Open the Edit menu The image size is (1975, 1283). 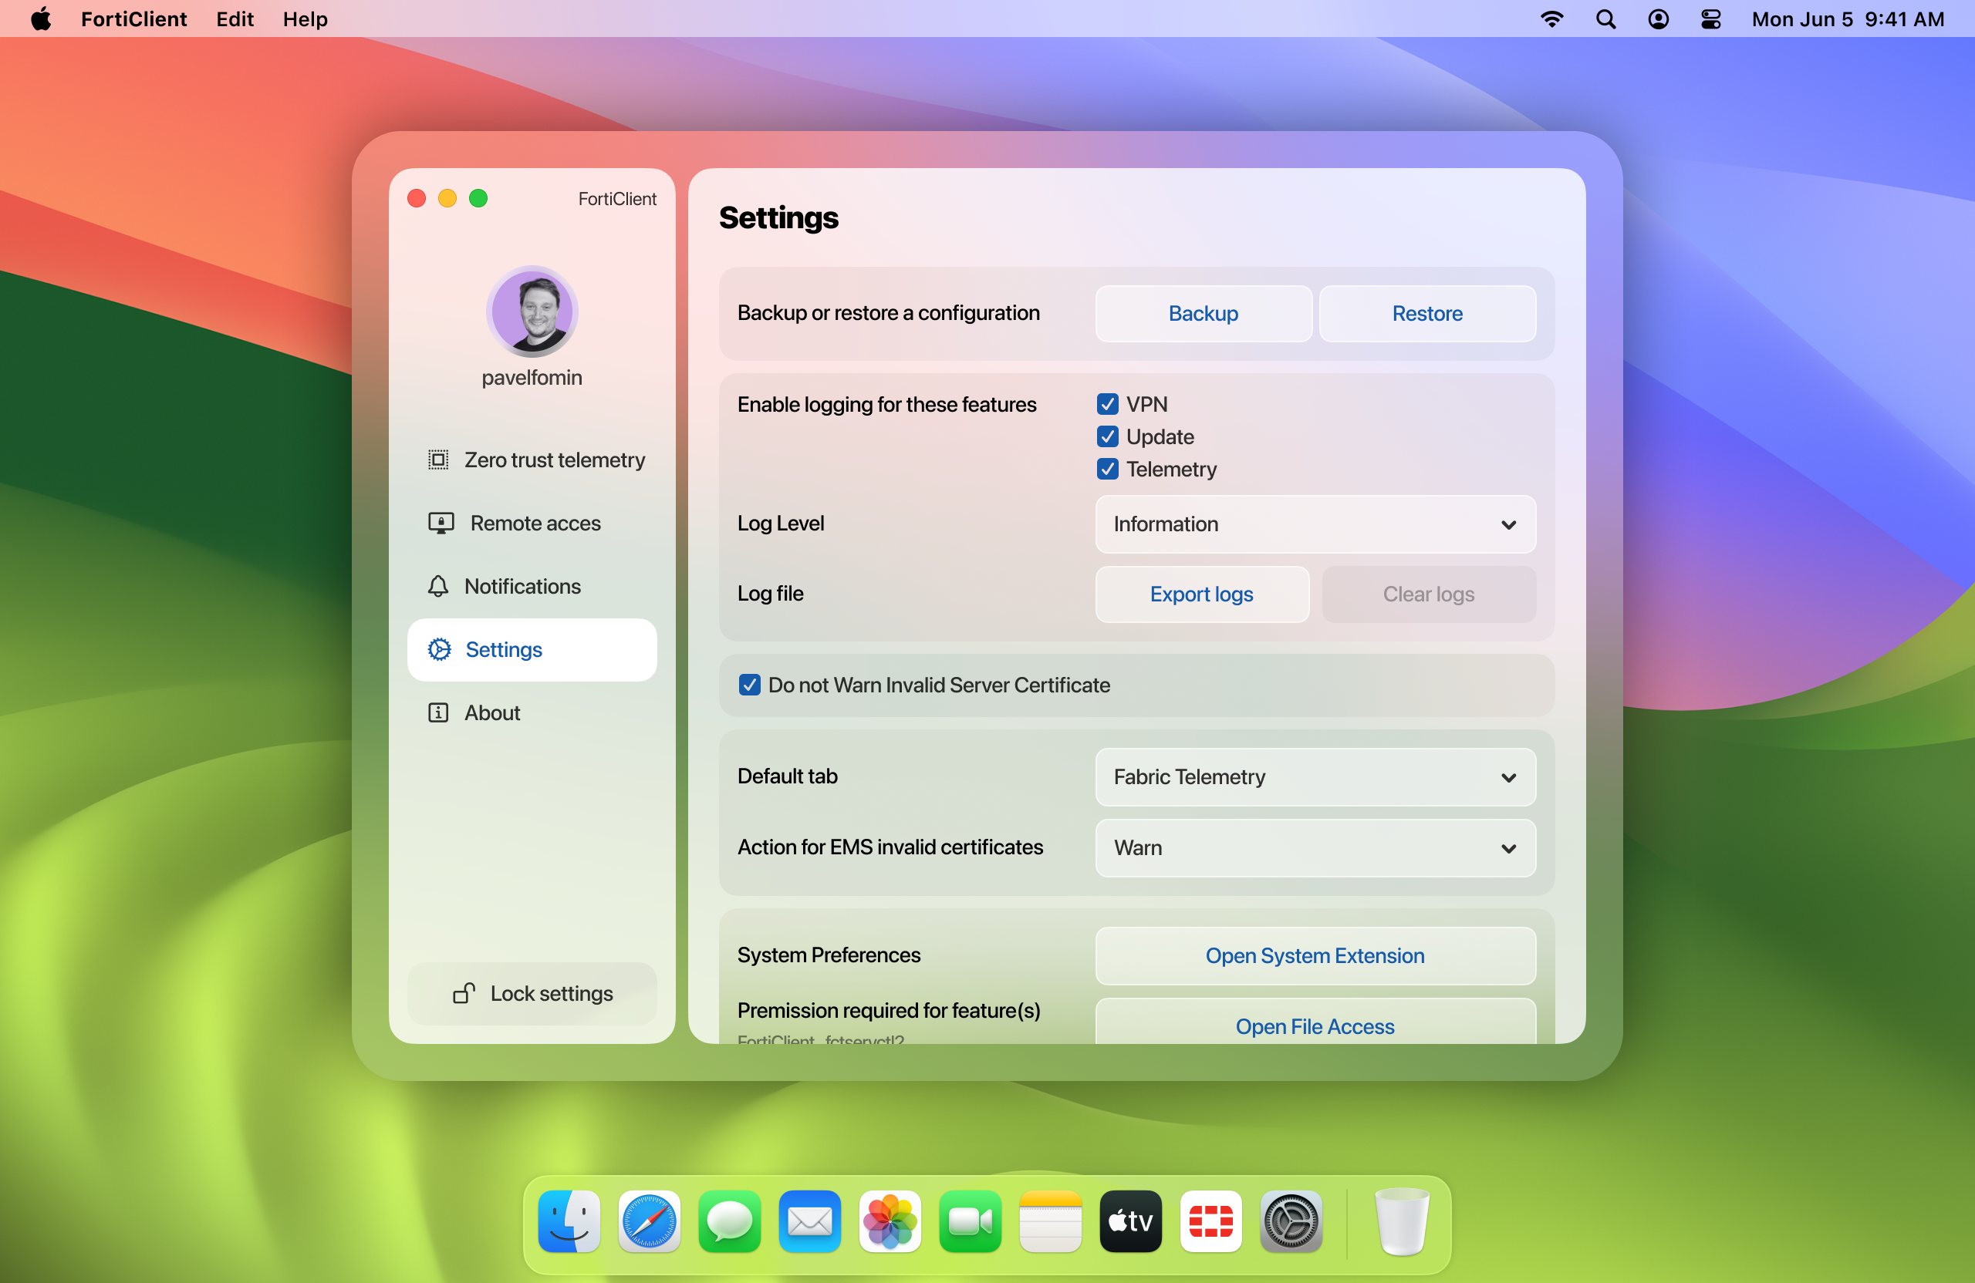(x=235, y=19)
